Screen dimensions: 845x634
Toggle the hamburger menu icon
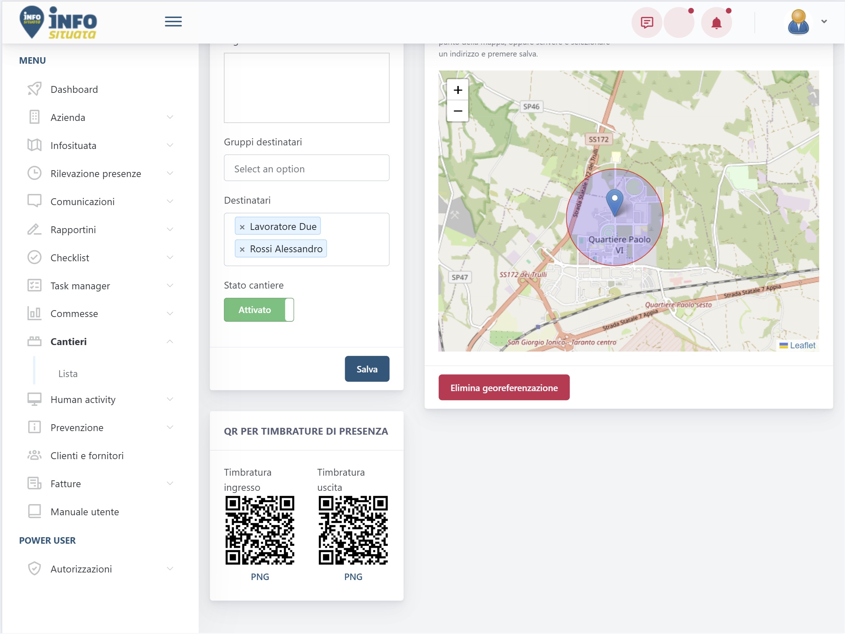(173, 22)
